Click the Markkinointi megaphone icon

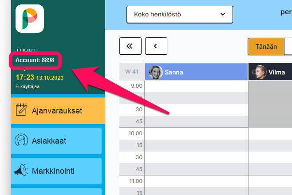coord(22,171)
